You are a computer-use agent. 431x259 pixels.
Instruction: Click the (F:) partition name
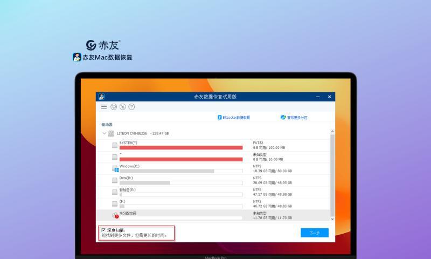122,201
